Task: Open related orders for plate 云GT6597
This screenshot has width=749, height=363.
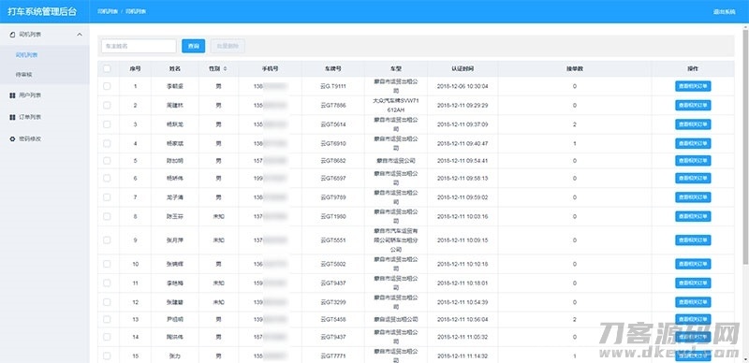Action: [x=693, y=178]
